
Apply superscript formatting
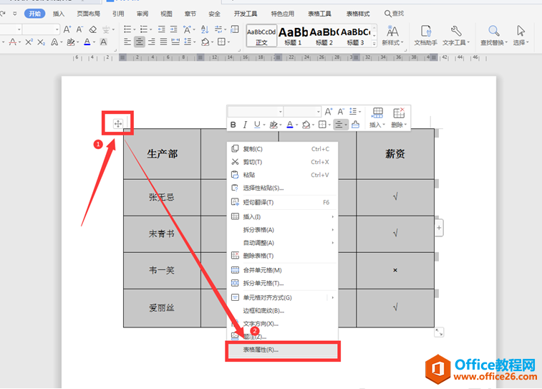(x=29, y=42)
